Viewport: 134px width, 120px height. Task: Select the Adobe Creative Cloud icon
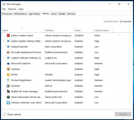click(8, 36)
